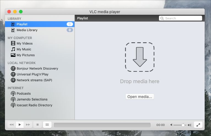Click the Jamendo Selections broadcast icon
The image size is (211, 136).
tap(13, 99)
